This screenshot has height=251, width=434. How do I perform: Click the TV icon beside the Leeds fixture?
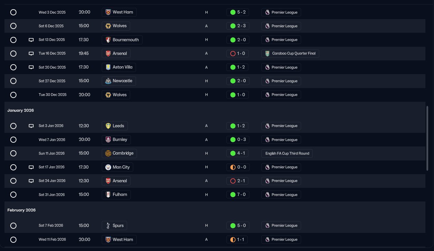tap(31, 126)
